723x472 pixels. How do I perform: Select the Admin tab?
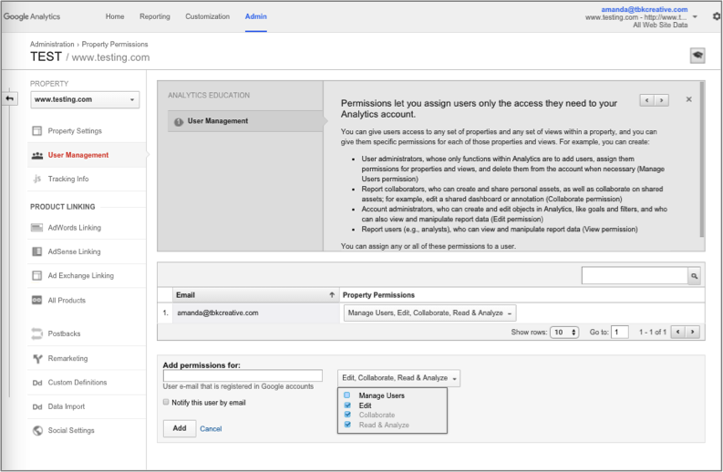pyautogui.click(x=256, y=16)
